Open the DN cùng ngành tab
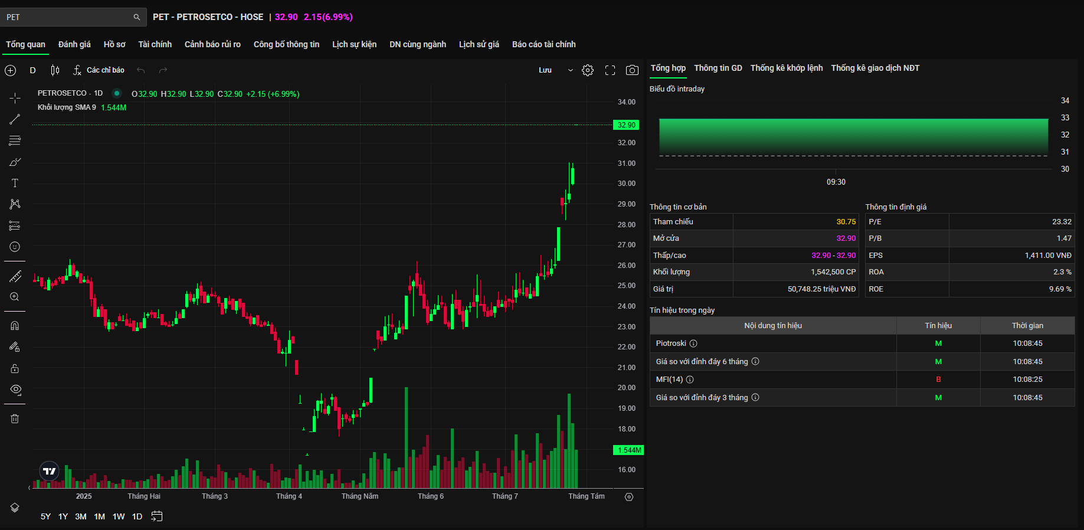1084x530 pixels. coord(418,44)
